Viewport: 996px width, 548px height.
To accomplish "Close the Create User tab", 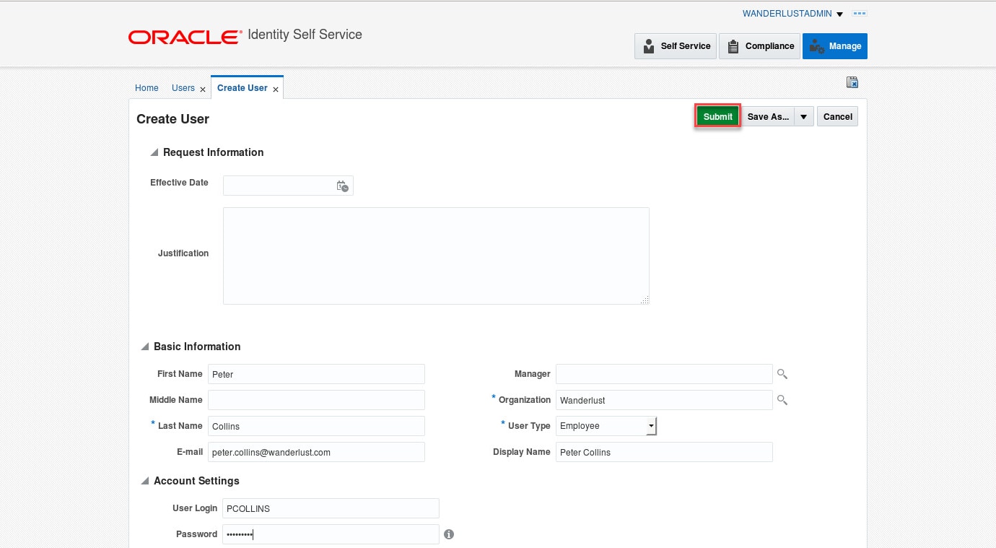I will pos(276,89).
